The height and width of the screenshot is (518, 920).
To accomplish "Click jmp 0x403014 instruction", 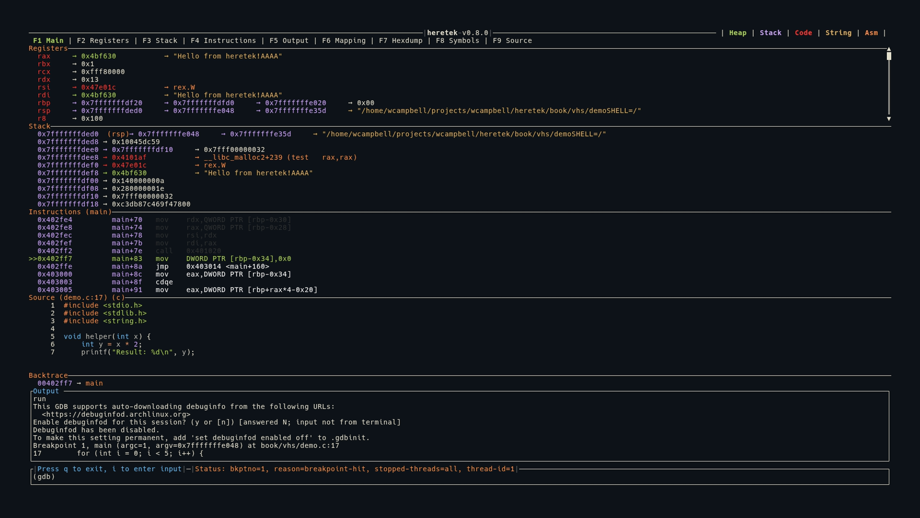I will [x=212, y=267].
